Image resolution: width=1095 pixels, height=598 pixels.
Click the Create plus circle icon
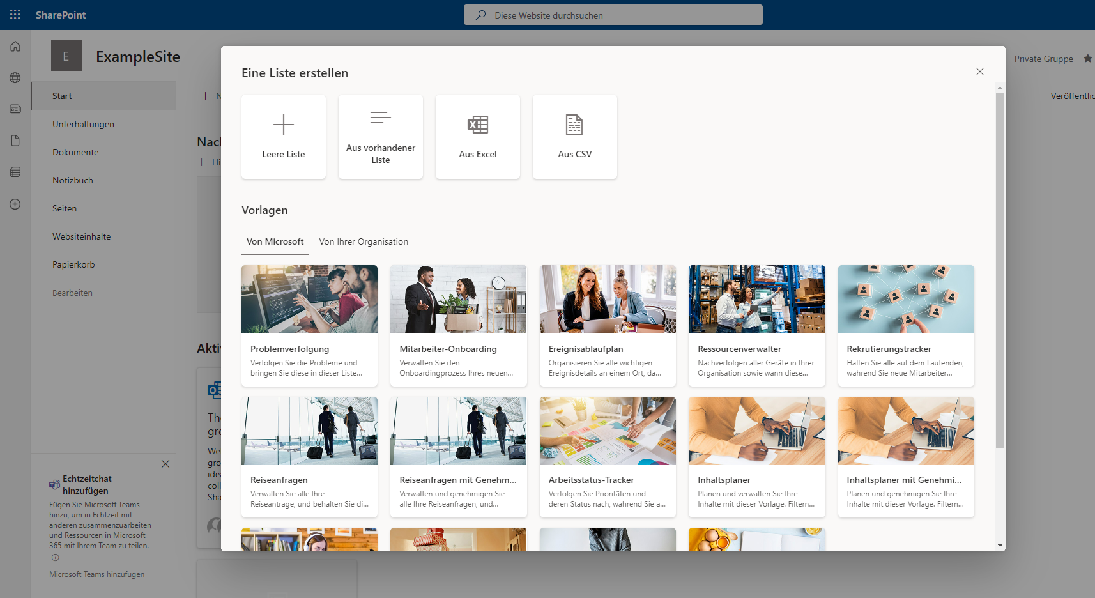(x=15, y=204)
